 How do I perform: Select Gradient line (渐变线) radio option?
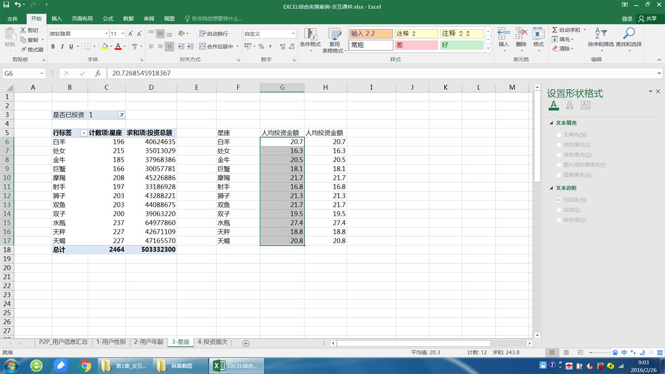pyautogui.click(x=559, y=220)
